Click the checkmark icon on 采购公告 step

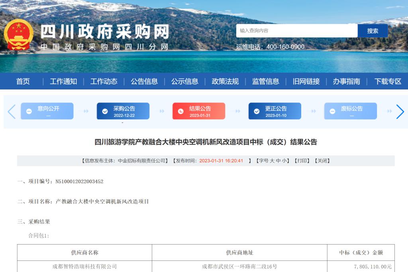(x=105, y=111)
